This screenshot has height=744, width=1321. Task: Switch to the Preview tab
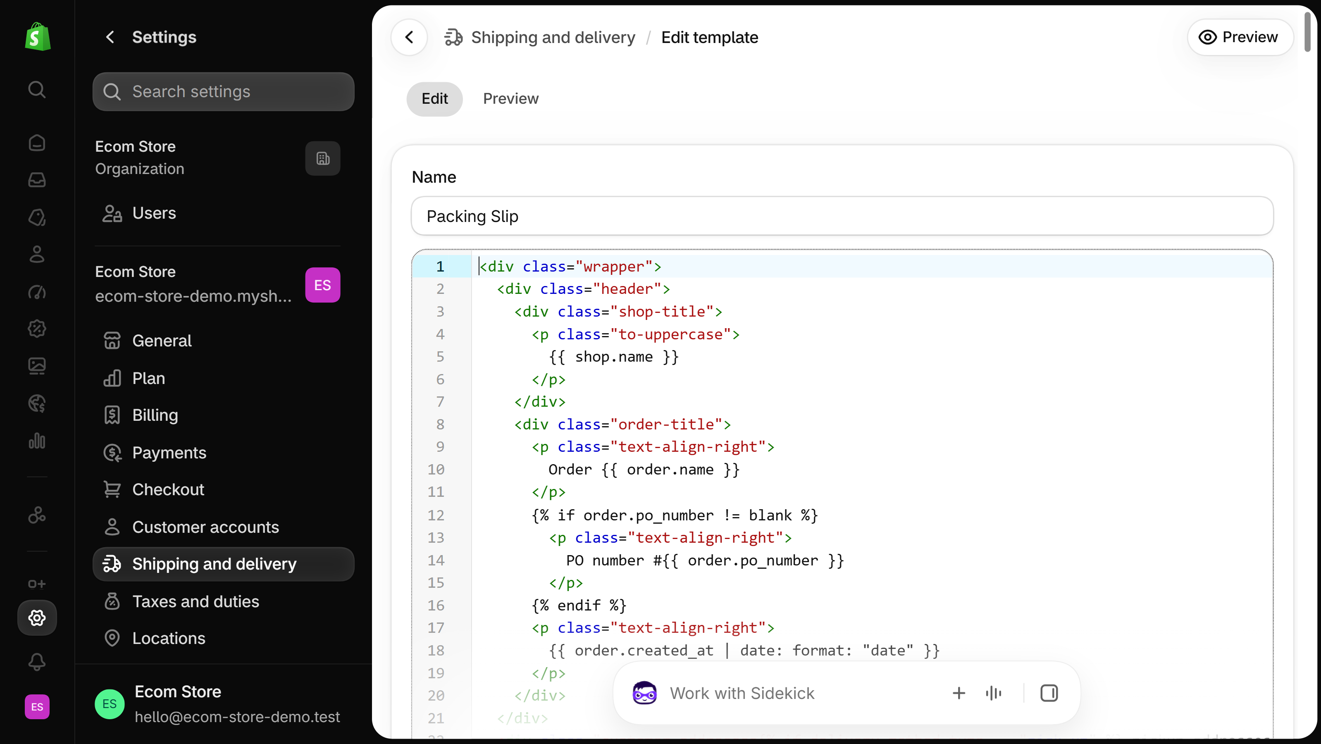pyautogui.click(x=511, y=98)
